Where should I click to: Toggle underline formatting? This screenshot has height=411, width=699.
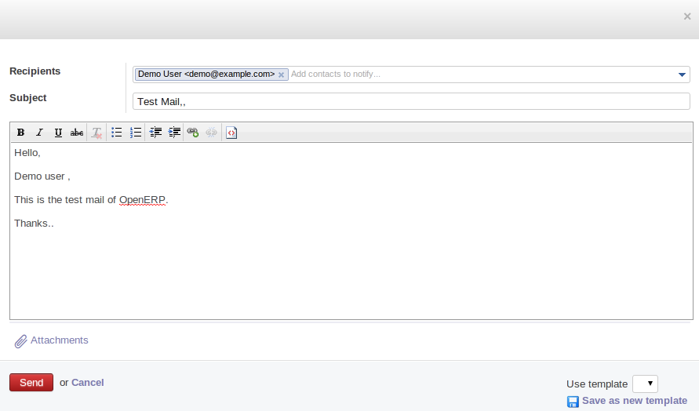58,133
